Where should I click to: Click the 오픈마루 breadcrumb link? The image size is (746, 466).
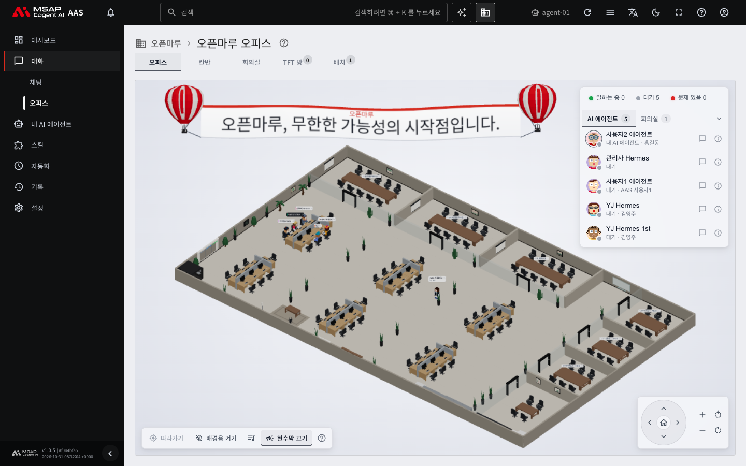tap(166, 43)
